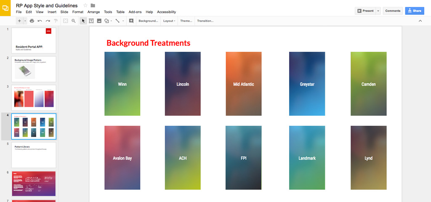This screenshot has height=202, width=431.
Task: Select the Lincoln gradient swatch
Action: pyautogui.click(x=183, y=84)
